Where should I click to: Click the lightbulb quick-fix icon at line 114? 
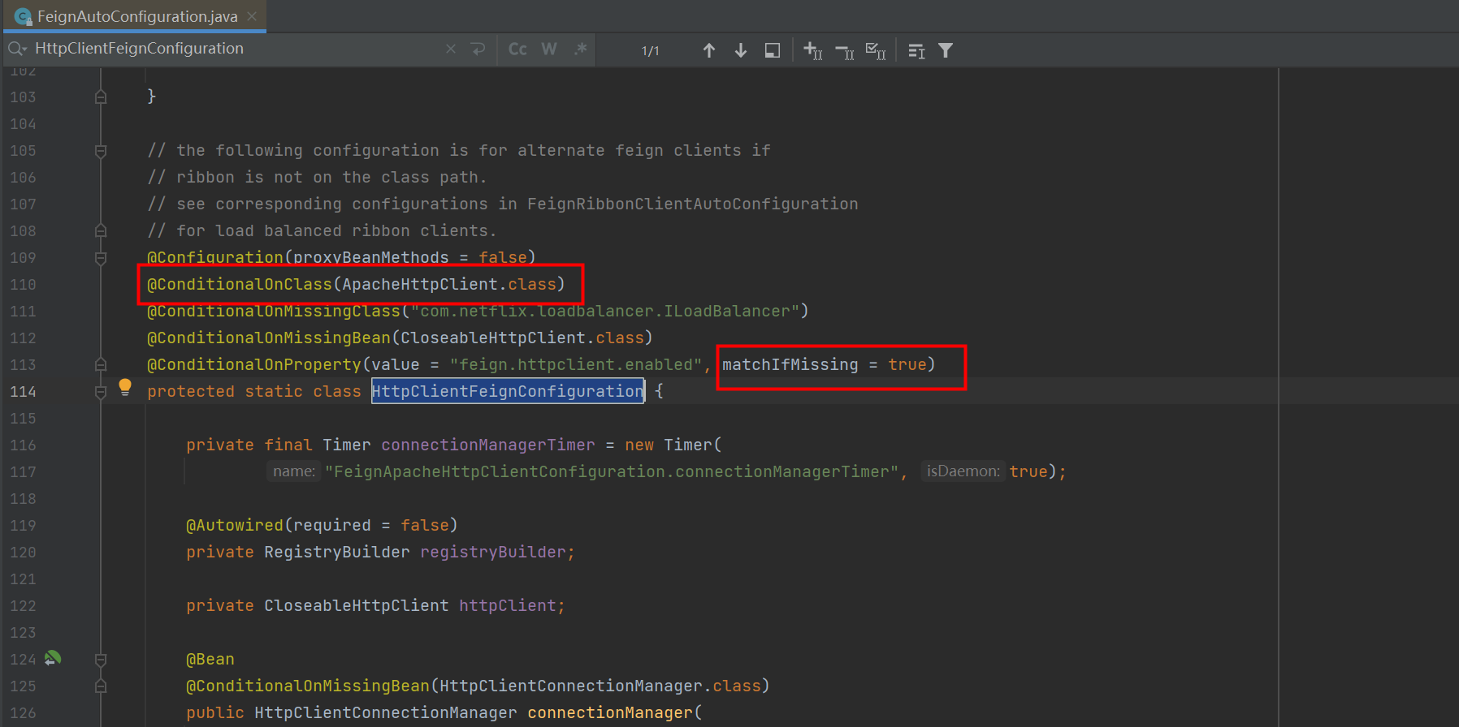pos(125,387)
